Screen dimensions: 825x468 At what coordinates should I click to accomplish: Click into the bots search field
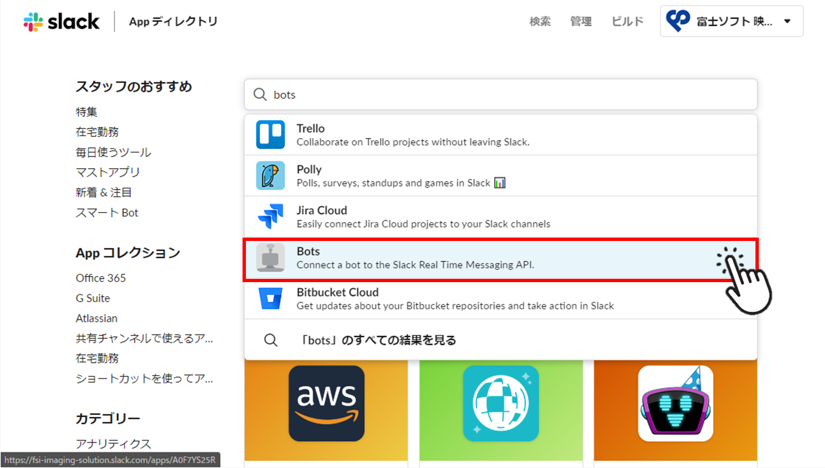[x=501, y=95]
